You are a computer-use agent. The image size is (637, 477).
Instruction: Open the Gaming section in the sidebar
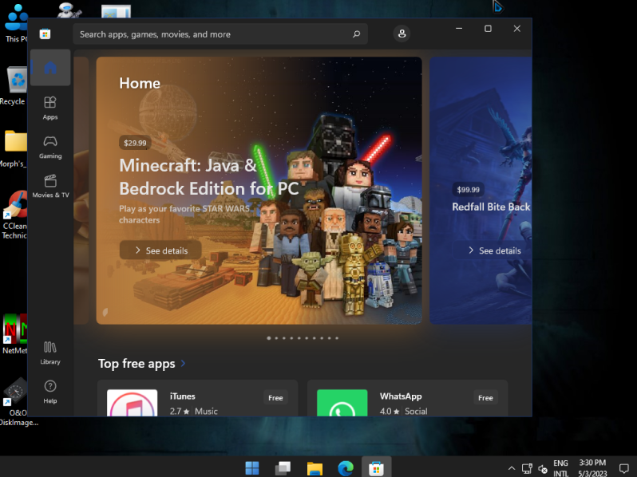tap(50, 148)
